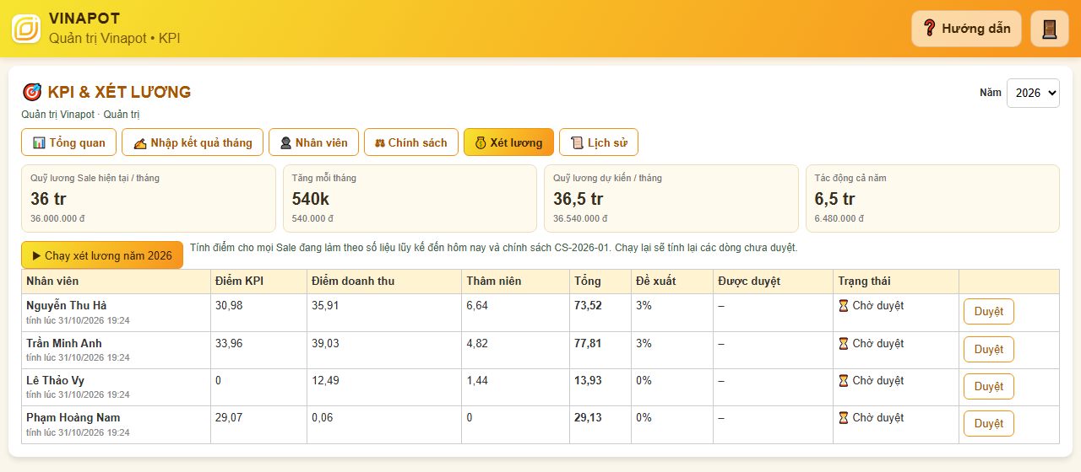Click the Tác động cả năm card
The width and height of the screenshot is (1081, 472).
[932, 199]
